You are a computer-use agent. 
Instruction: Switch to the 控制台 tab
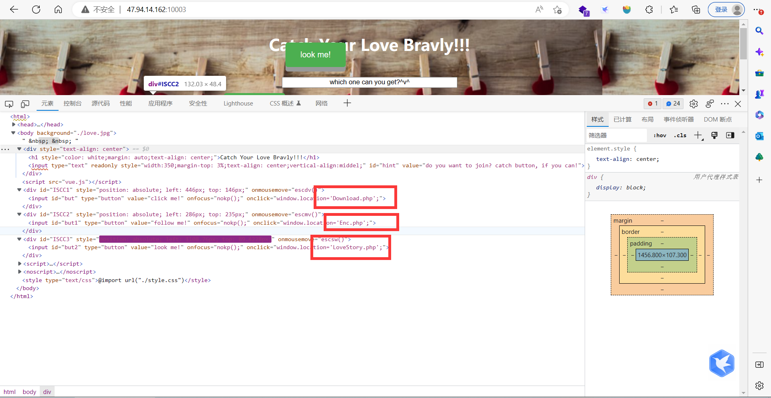tap(73, 104)
